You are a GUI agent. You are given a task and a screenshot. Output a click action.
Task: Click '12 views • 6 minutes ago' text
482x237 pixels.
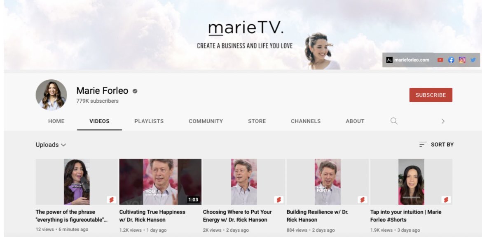click(62, 229)
